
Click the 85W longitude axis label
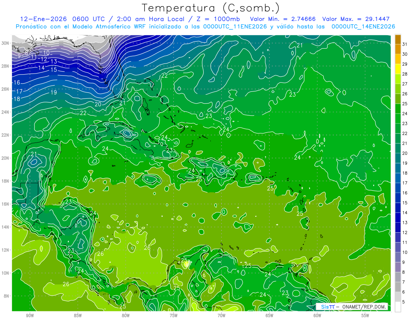click(x=78, y=316)
